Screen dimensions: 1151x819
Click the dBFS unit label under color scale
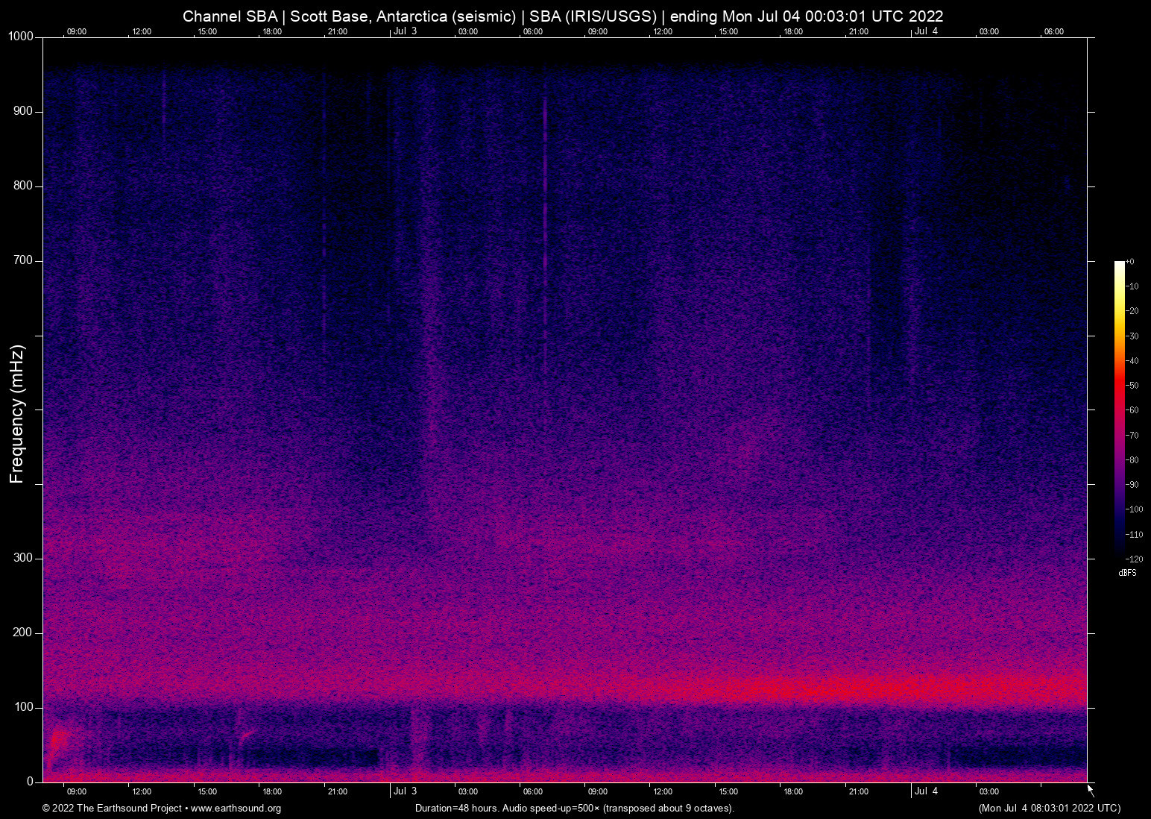coord(1127,573)
